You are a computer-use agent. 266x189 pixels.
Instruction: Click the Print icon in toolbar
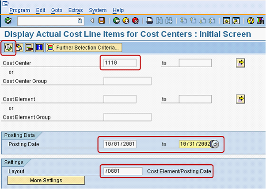tap(150, 20)
